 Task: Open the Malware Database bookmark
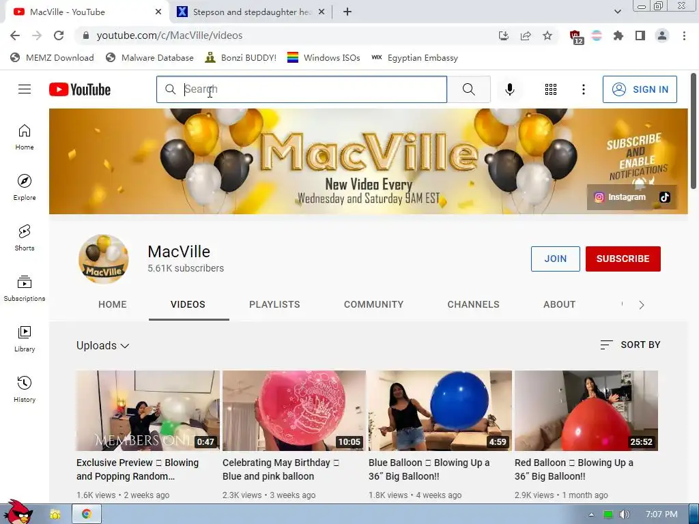click(x=149, y=57)
